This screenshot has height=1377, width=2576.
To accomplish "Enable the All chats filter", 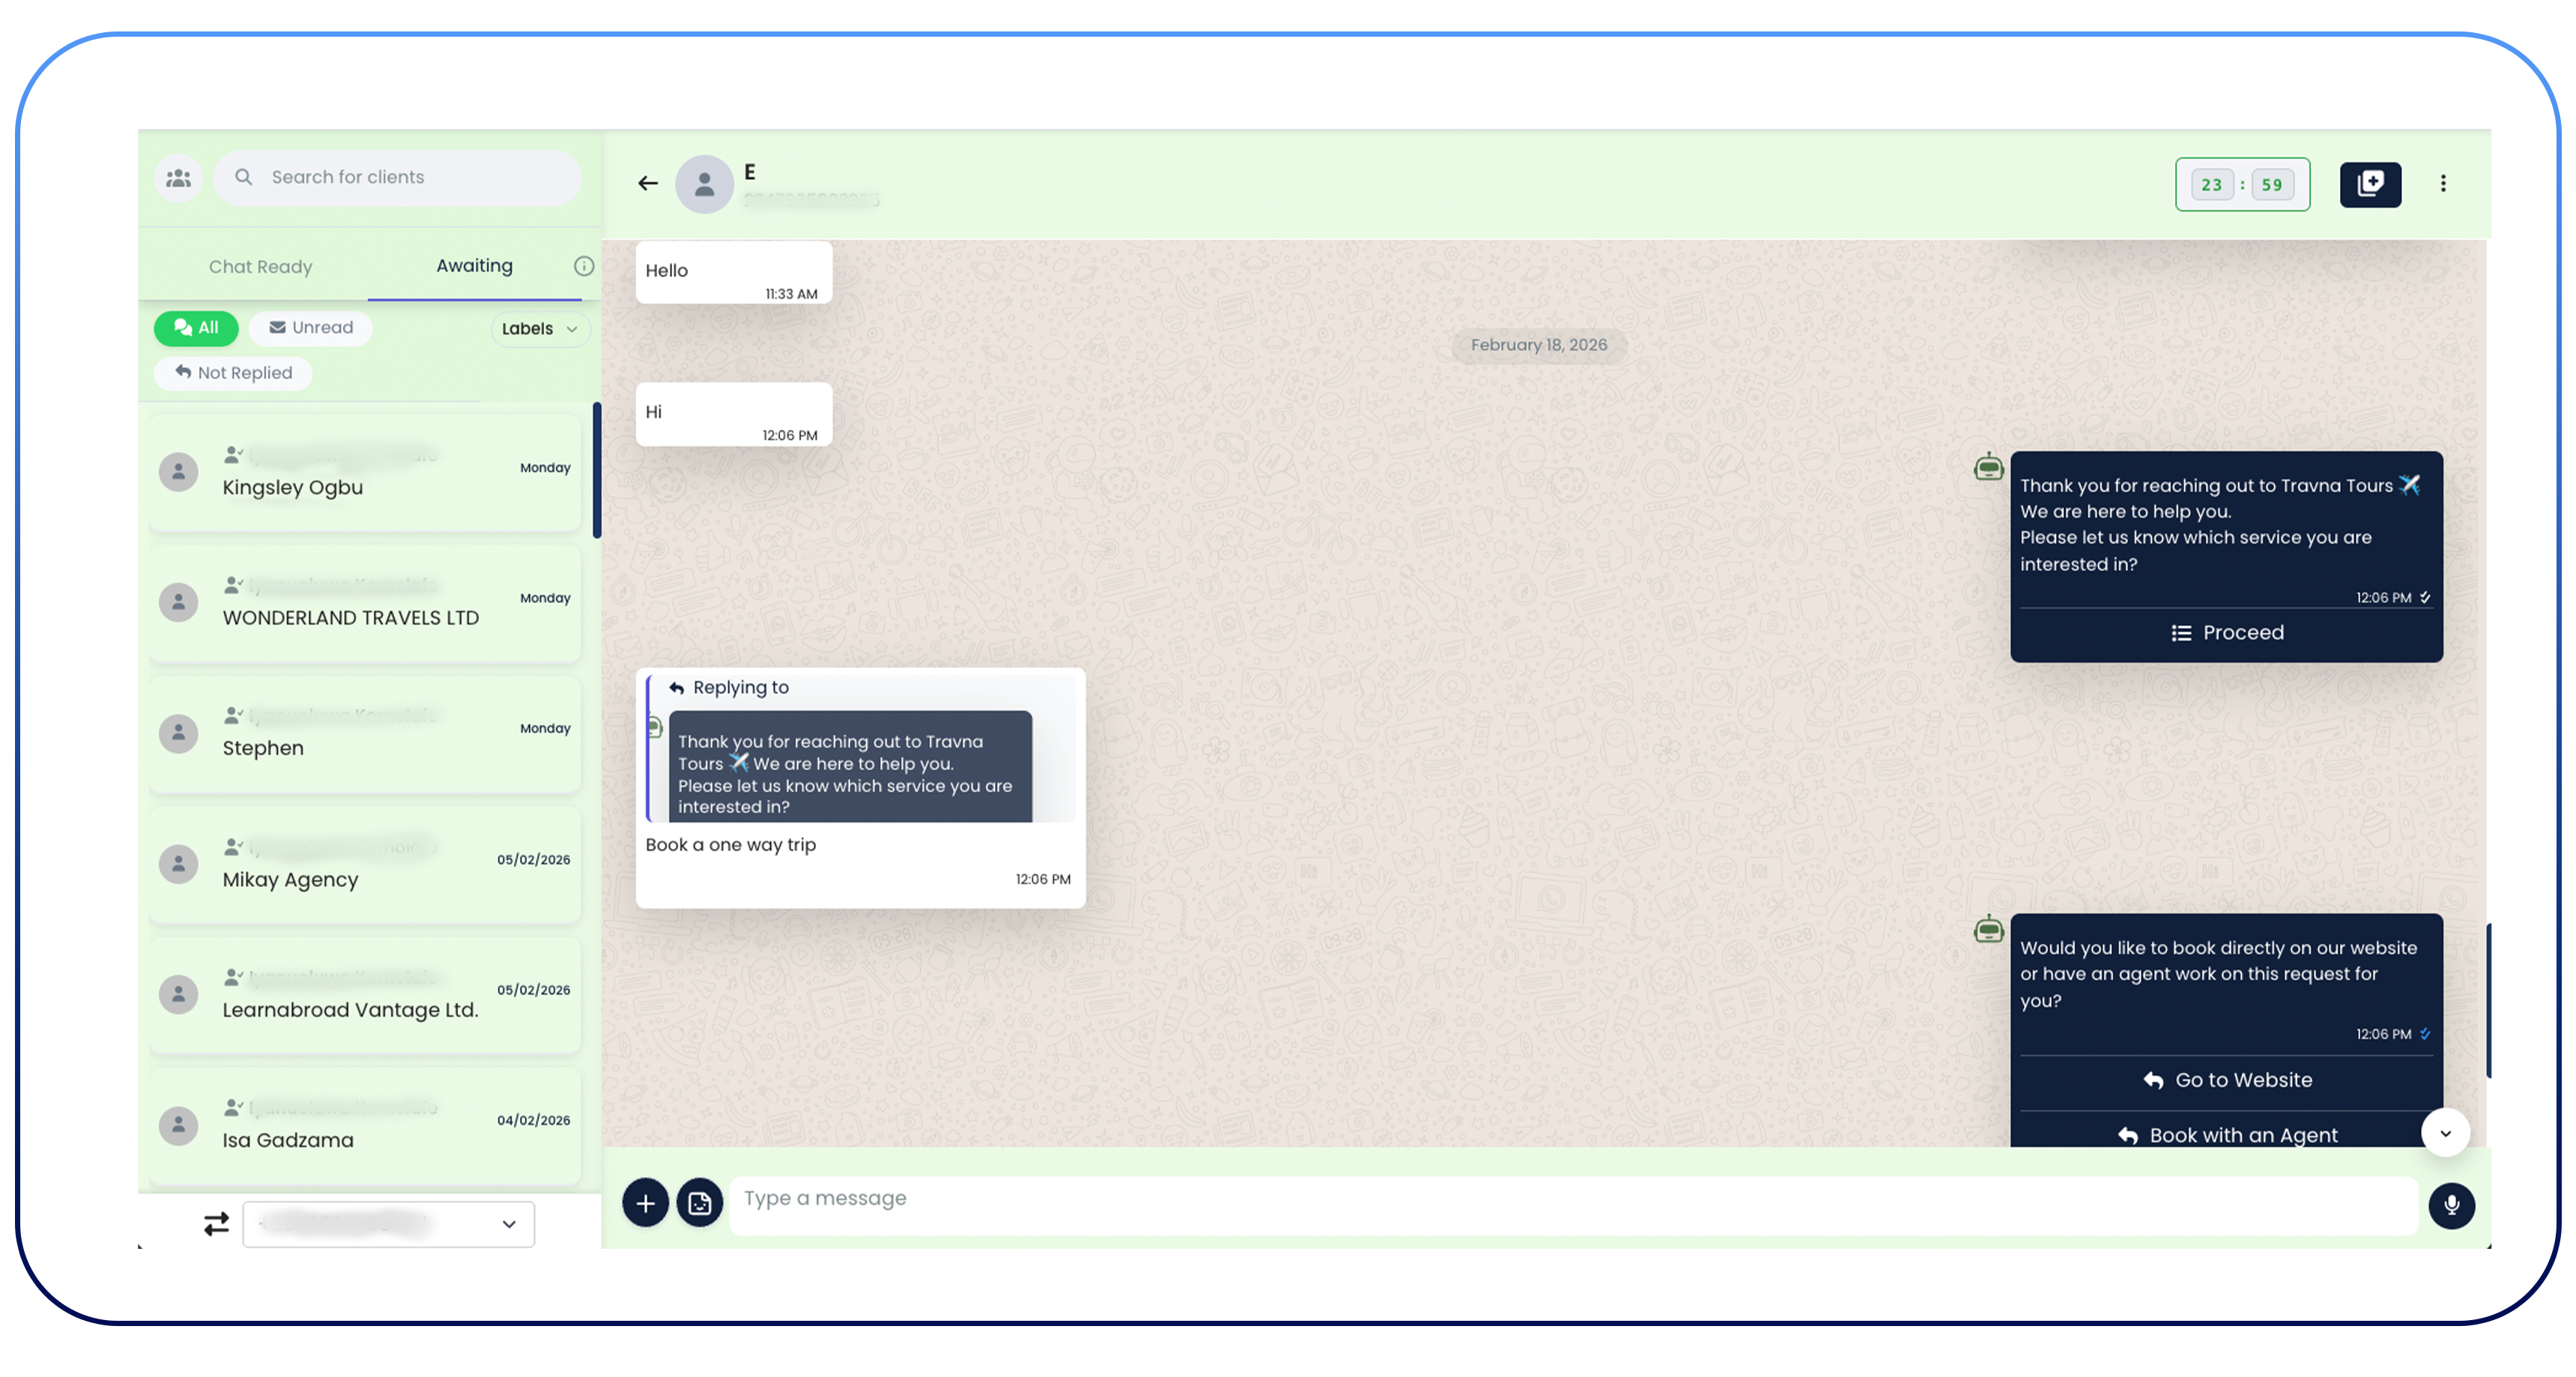I will point(196,328).
